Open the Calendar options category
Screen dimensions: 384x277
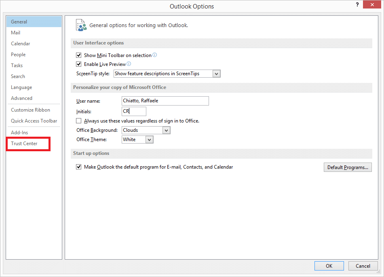point(34,44)
